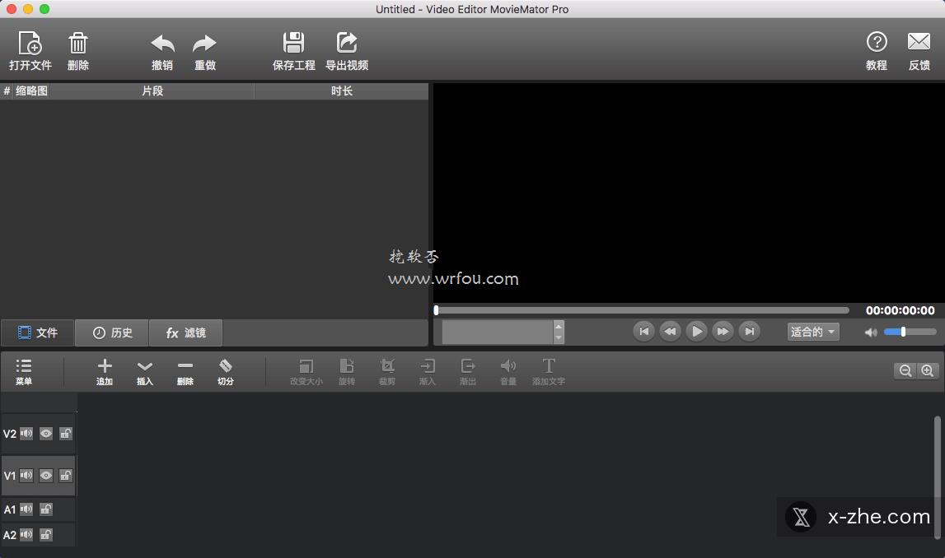Click the player seek bar
945x558 pixels.
point(641,310)
